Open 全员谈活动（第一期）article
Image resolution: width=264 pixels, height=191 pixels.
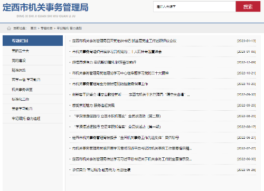coord(117,127)
